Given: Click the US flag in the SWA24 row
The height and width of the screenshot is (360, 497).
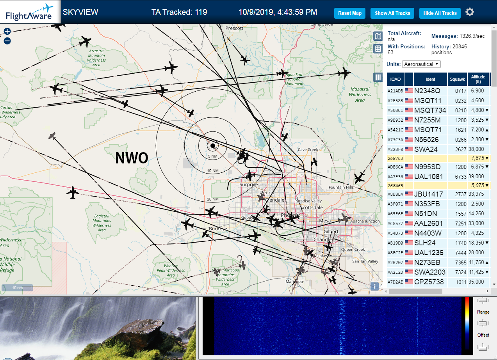Looking at the screenshot, I should (x=409, y=149).
